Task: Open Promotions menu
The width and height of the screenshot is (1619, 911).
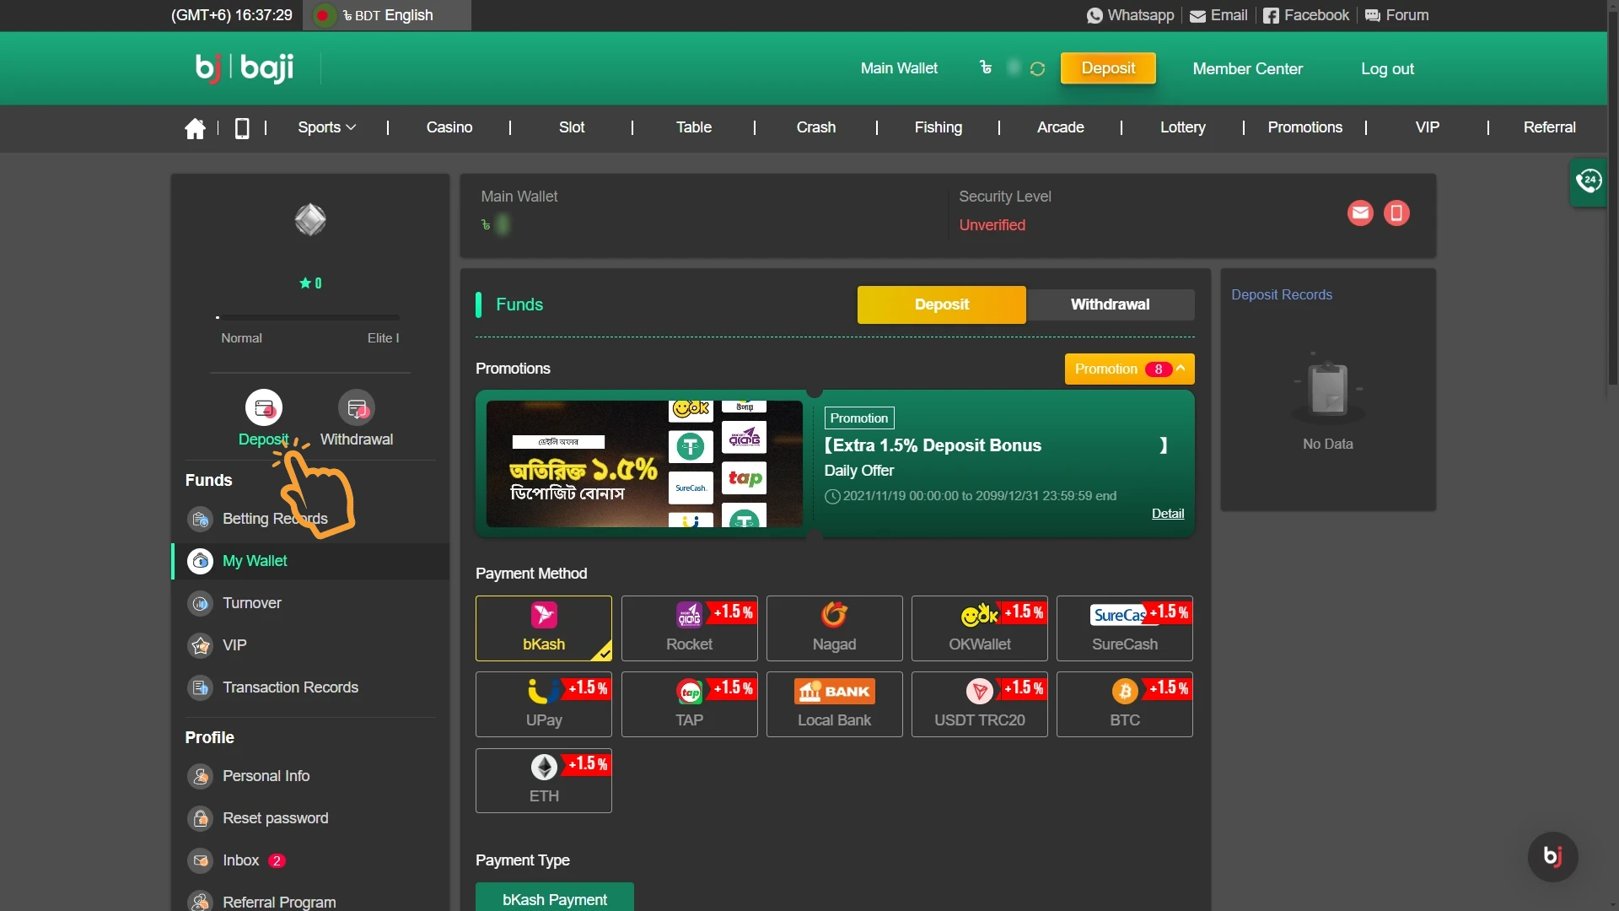Action: click(x=1305, y=127)
